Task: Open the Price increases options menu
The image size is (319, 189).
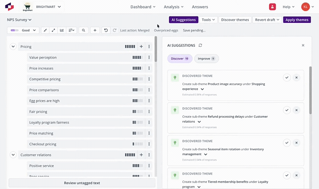Action: coord(149,68)
